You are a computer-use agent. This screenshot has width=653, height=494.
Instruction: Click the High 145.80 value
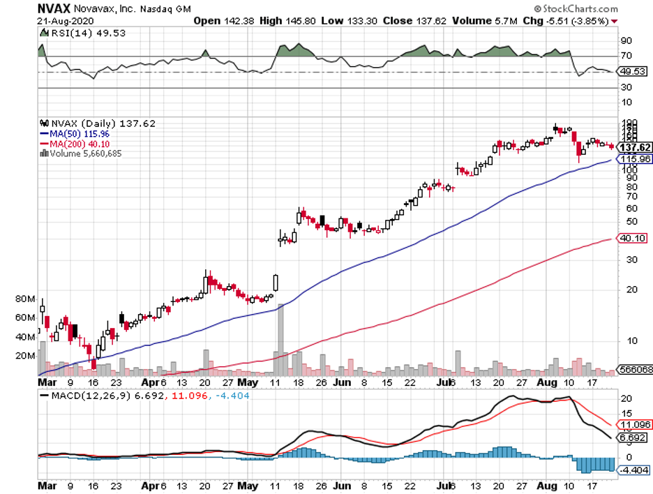287,21
